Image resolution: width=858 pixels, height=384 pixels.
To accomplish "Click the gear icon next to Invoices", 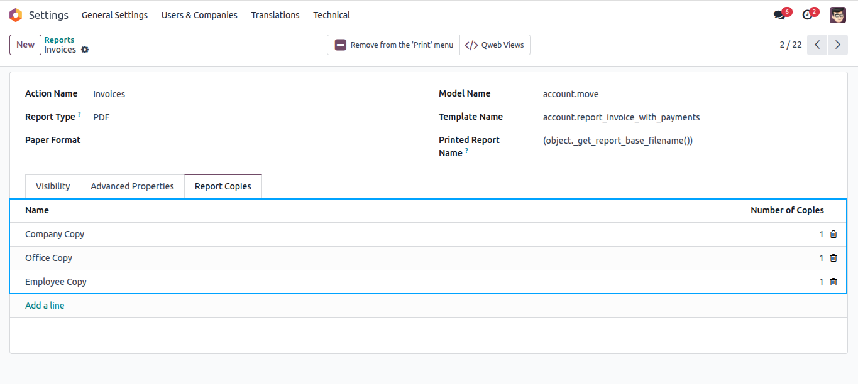I will (x=85, y=50).
